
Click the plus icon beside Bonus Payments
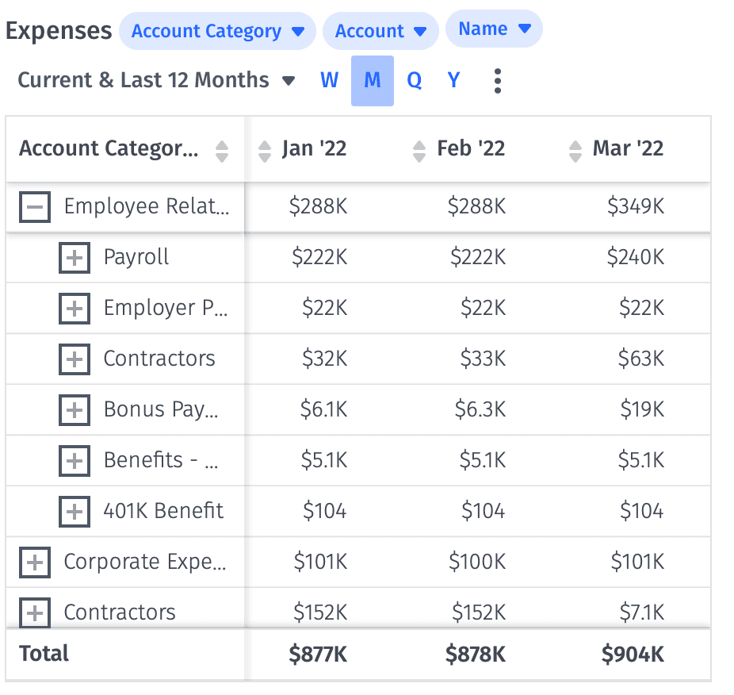click(75, 410)
